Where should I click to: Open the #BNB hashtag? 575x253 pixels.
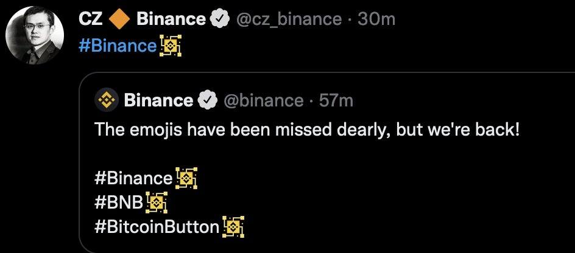pos(118,203)
